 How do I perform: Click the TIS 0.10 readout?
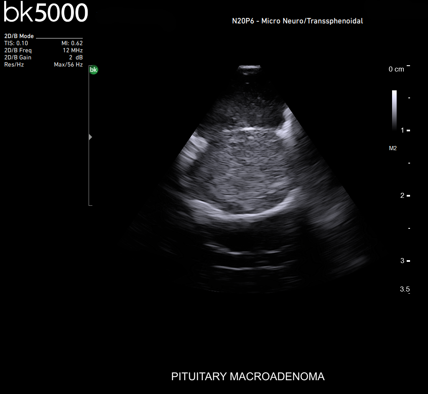pyautogui.click(x=16, y=43)
